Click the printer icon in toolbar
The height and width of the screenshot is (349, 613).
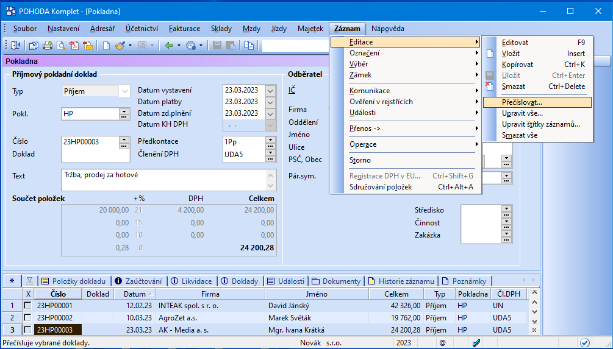[48, 46]
